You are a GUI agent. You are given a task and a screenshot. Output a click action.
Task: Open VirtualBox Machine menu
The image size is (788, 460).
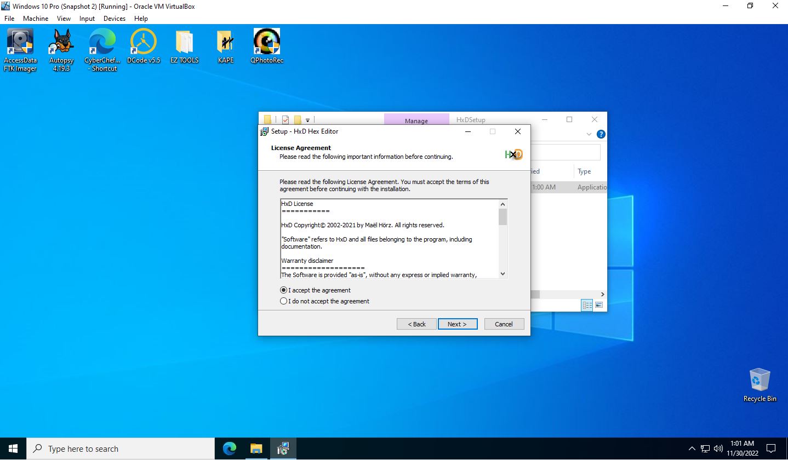click(x=36, y=18)
